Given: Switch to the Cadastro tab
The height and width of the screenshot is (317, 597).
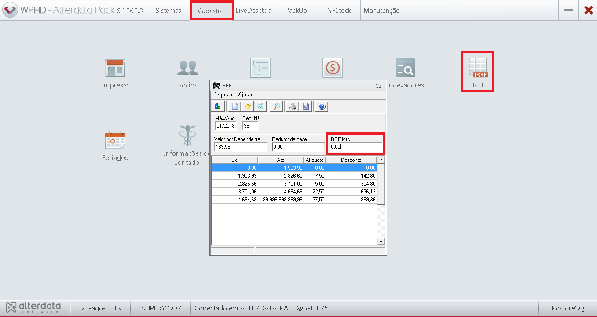Looking at the screenshot, I should point(211,11).
